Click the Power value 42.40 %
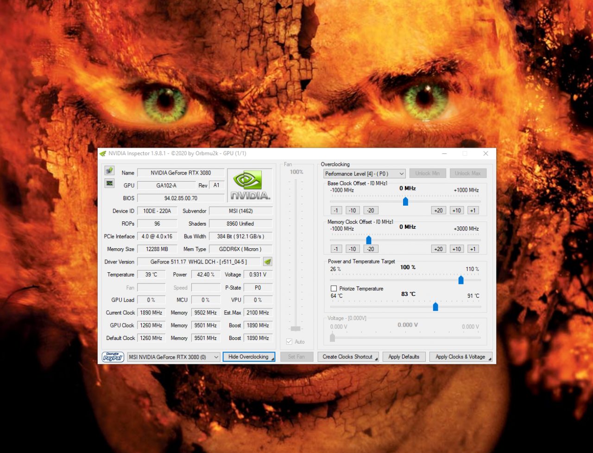Image resolution: width=593 pixels, height=453 pixels. click(206, 275)
